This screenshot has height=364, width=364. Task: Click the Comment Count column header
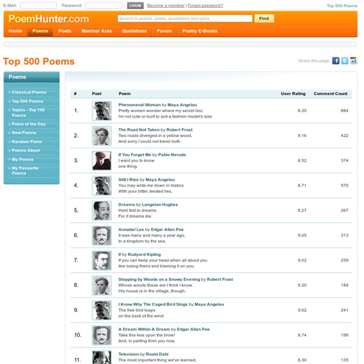click(x=331, y=94)
